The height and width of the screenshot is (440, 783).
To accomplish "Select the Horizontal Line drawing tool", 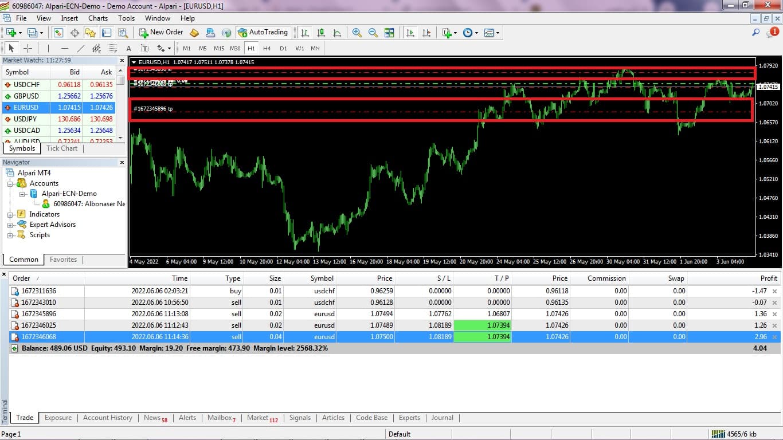I will point(64,49).
